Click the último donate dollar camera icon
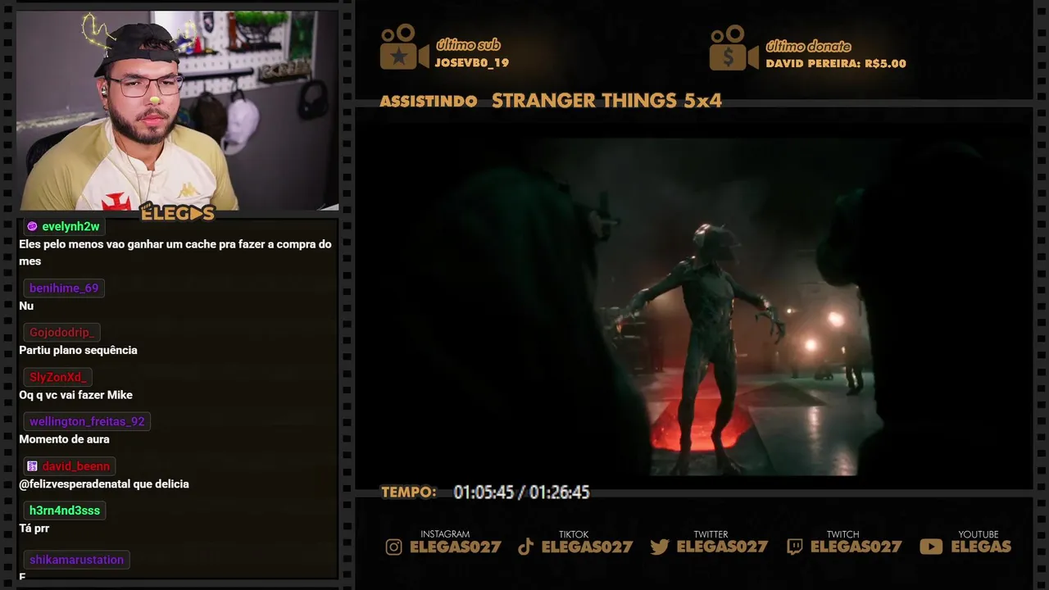 [734, 48]
